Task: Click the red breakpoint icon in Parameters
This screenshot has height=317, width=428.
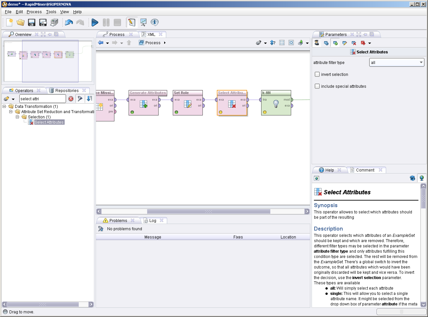Action: [x=363, y=43]
